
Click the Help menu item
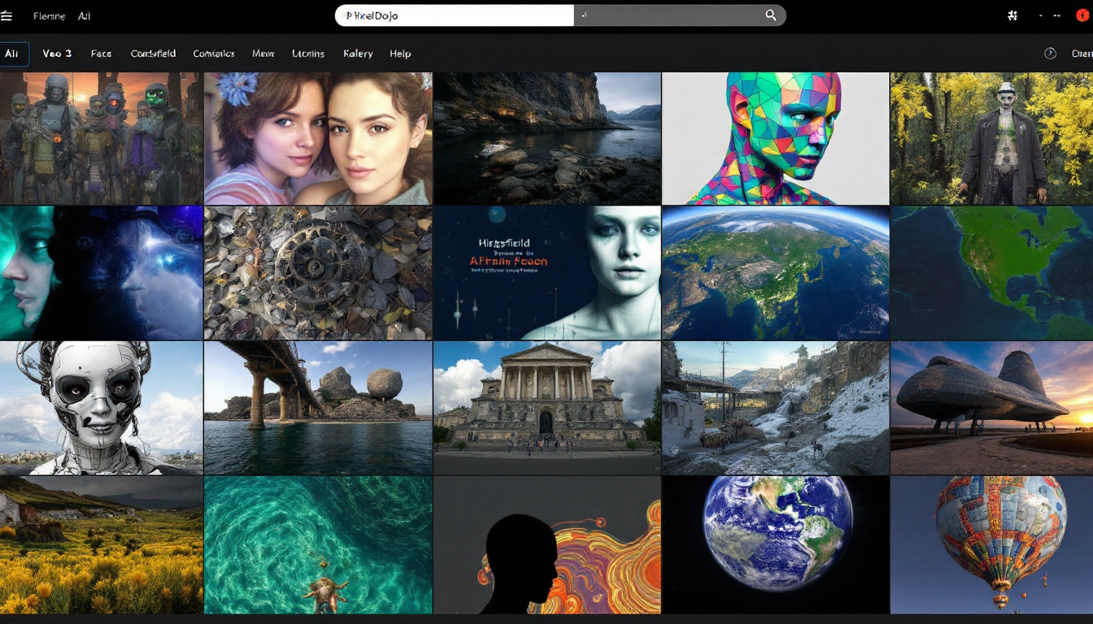pyautogui.click(x=400, y=54)
